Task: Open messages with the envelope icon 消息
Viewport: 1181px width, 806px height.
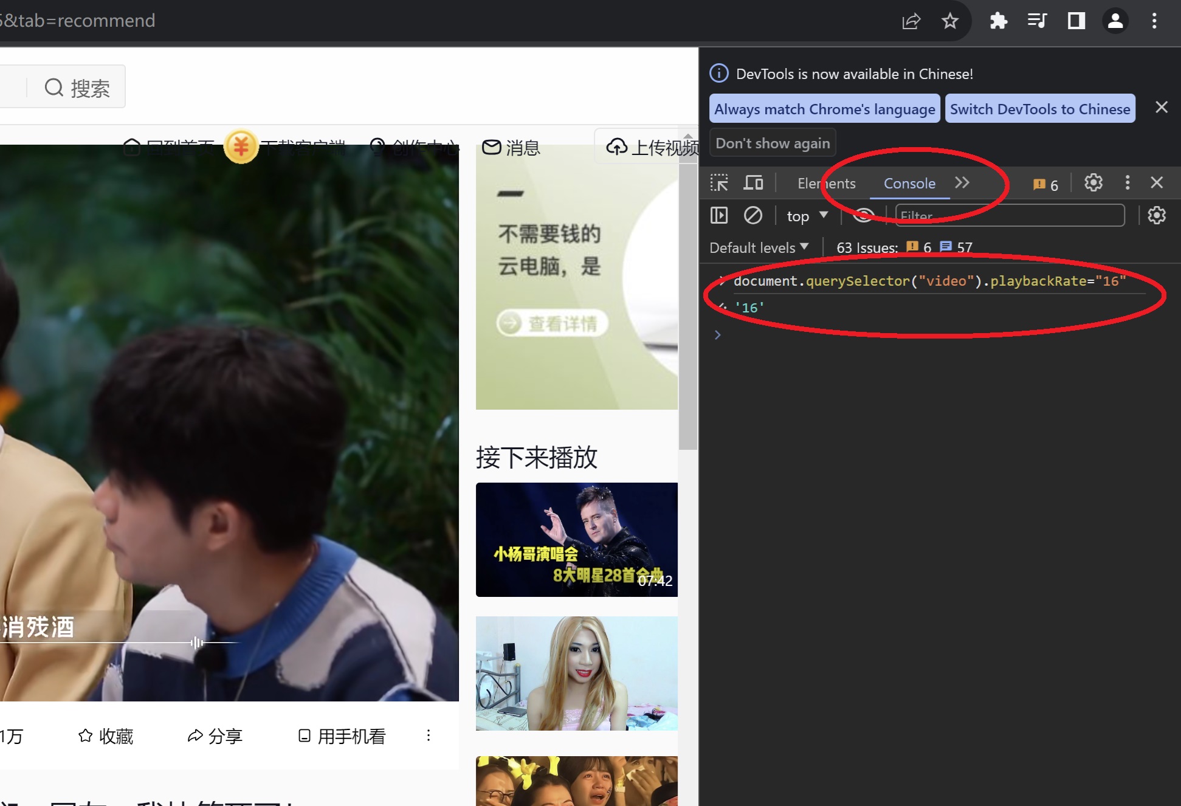Action: coord(511,147)
